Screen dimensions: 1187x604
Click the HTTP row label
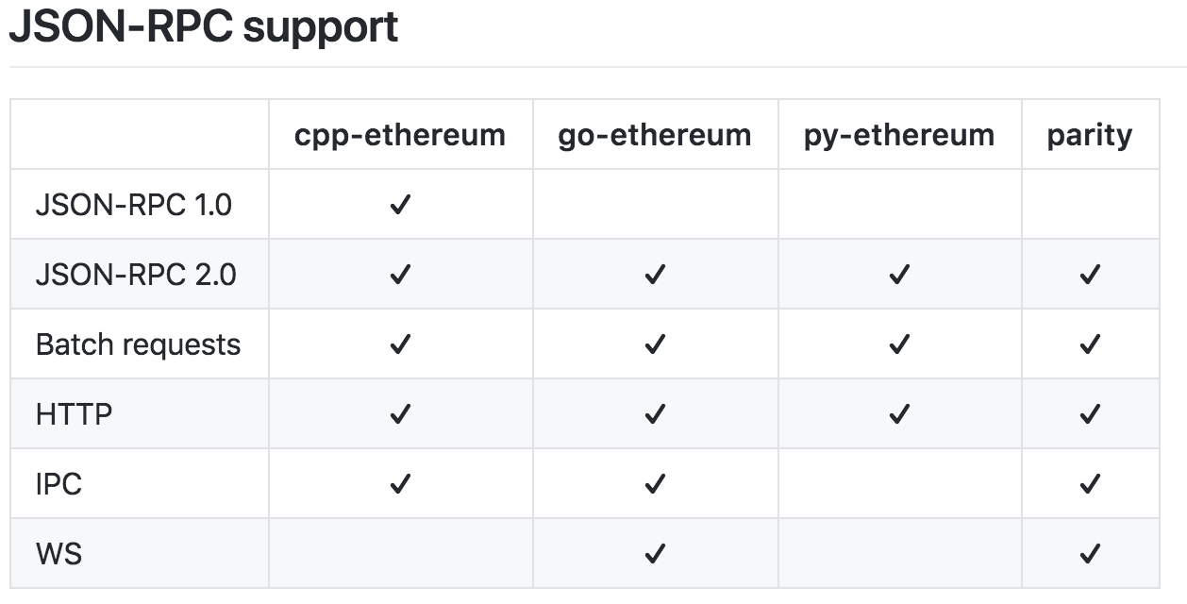click(74, 414)
